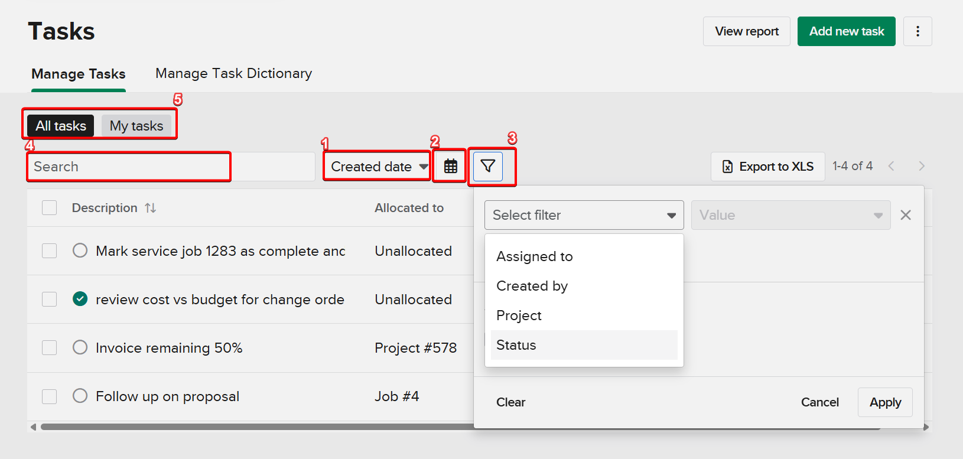Switch to My tasks view

click(136, 126)
